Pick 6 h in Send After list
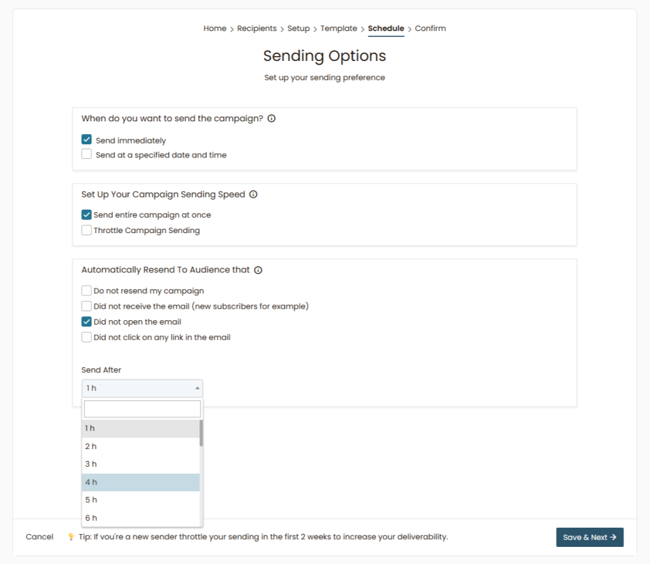Viewport: 650px width, 564px height. tap(141, 518)
